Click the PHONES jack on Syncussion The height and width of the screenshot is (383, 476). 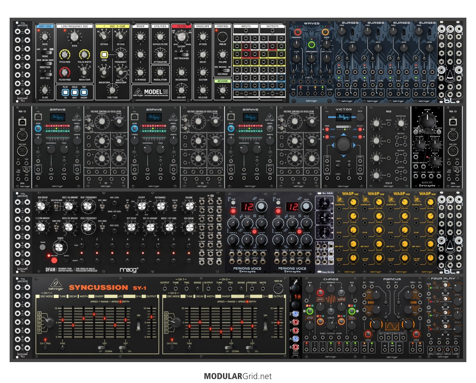(x=252, y=289)
